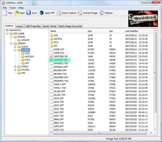Click the INITSCR folder icon in file list
162x142 pixels.
(52, 39)
